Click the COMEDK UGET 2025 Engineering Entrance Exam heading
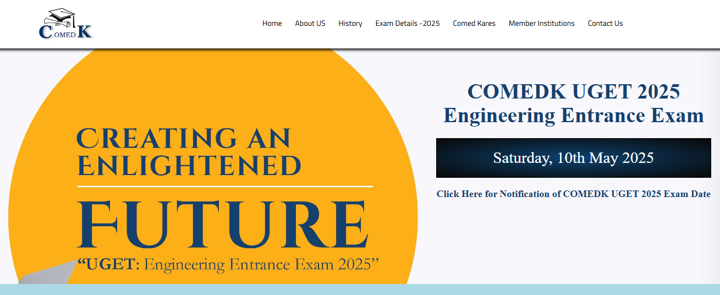Viewport: 720px width, 295px height. coord(574,103)
